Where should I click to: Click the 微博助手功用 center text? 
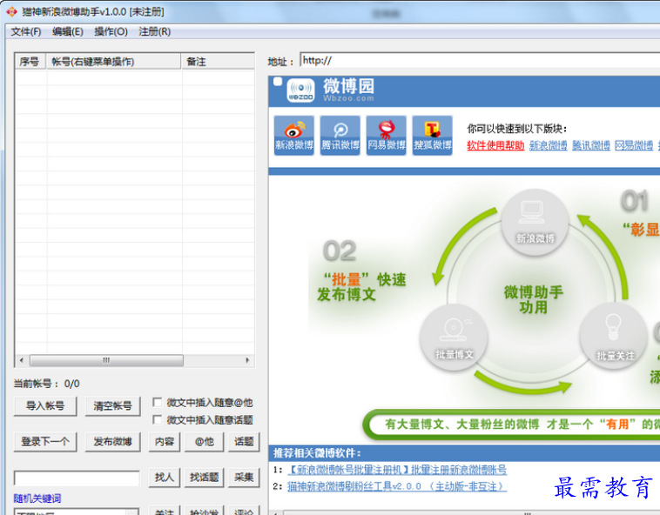pyautogui.click(x=533, y=300)
